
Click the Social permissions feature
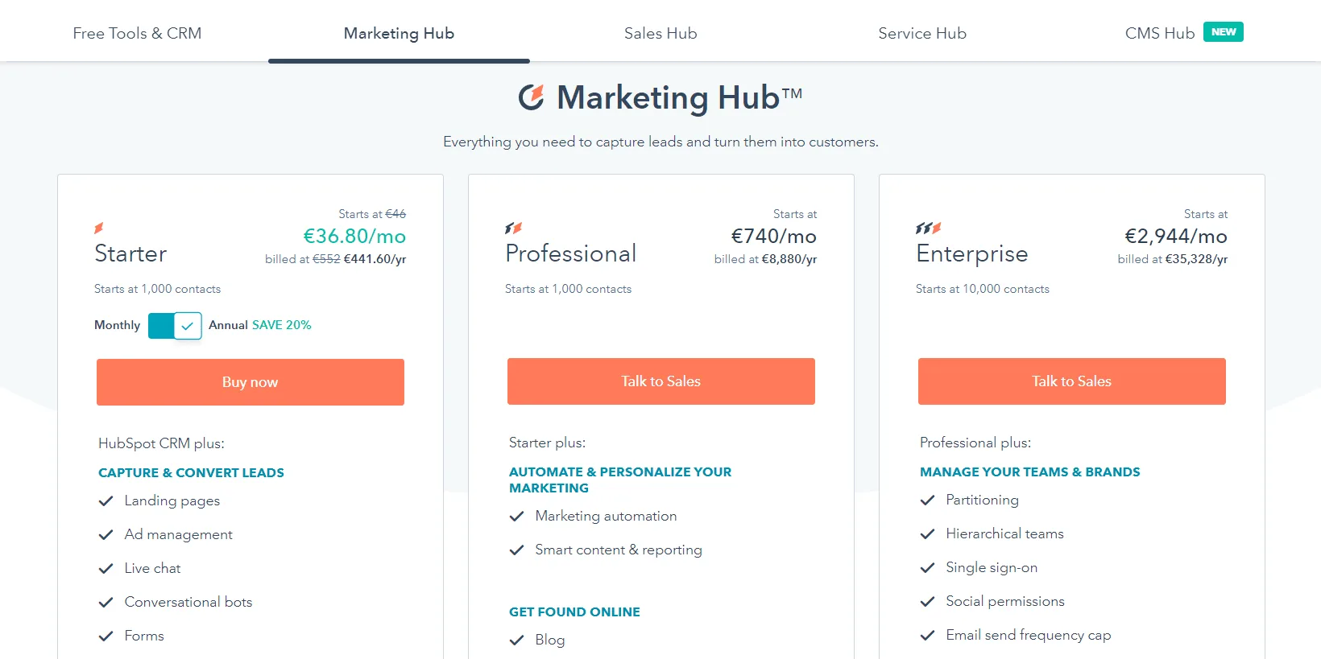tap(1005, 601)
